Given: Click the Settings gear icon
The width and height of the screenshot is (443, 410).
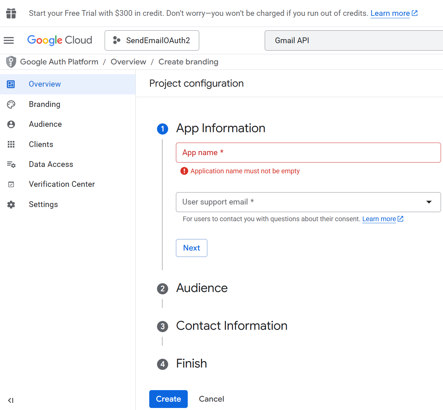Looking at the screenshot, I should (11, 205).
